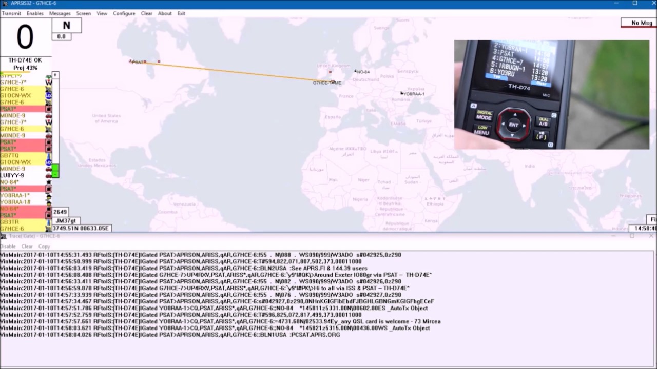Click the trace line timestamped 14:57:34.467
The width and height of the screenshot is (657, 369).
[217, 301]
